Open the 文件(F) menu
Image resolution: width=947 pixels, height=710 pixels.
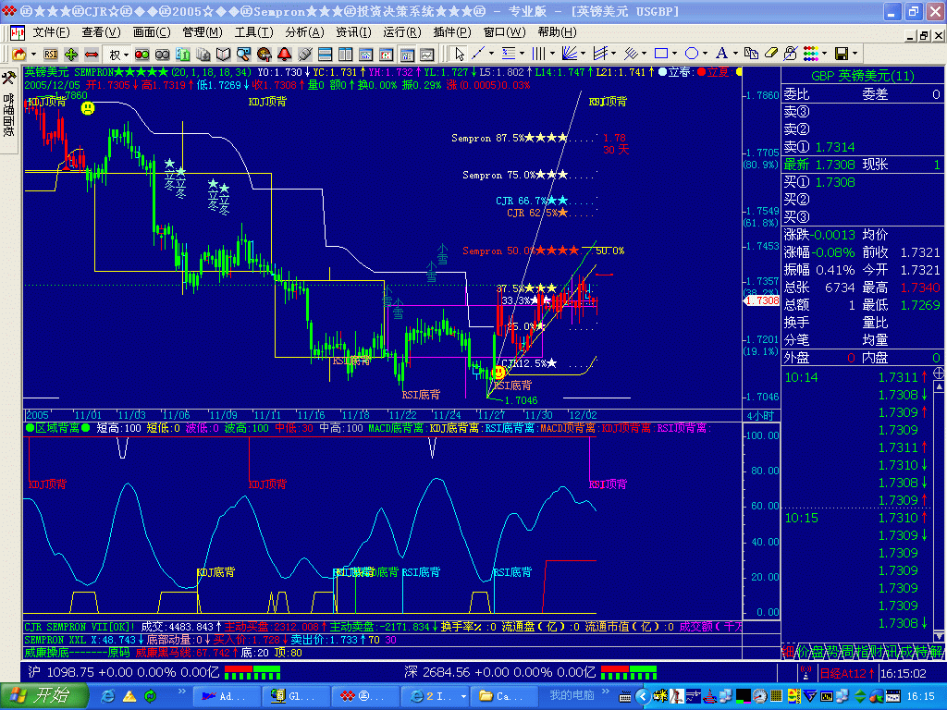pyautogui.click(x=52, y=32)
